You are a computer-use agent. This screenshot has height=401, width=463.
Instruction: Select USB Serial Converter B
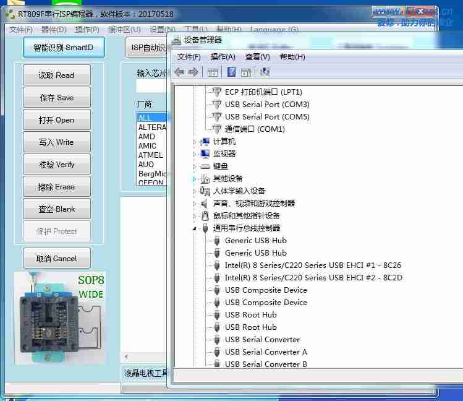266,364
